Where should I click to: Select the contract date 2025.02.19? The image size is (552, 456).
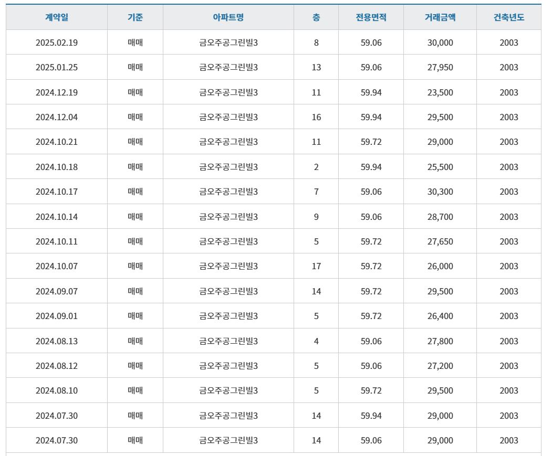57,43
